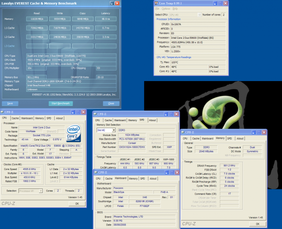Click Memory Type DDR3-1800 SDRAM field in EVEREST
282x229 pixels.
coord(71,81)
